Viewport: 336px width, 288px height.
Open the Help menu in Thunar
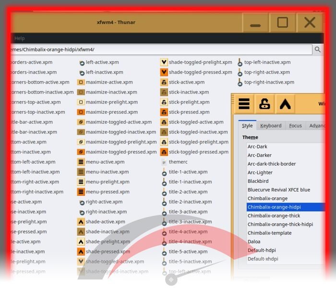point(20,38)
